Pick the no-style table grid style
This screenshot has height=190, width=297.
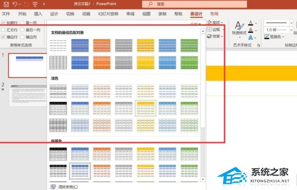tap(58, 62)
